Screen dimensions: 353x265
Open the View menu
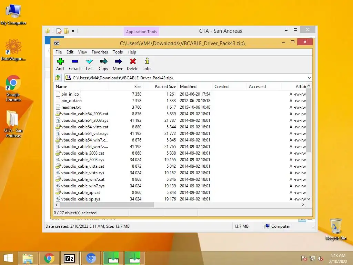point(82,52)
